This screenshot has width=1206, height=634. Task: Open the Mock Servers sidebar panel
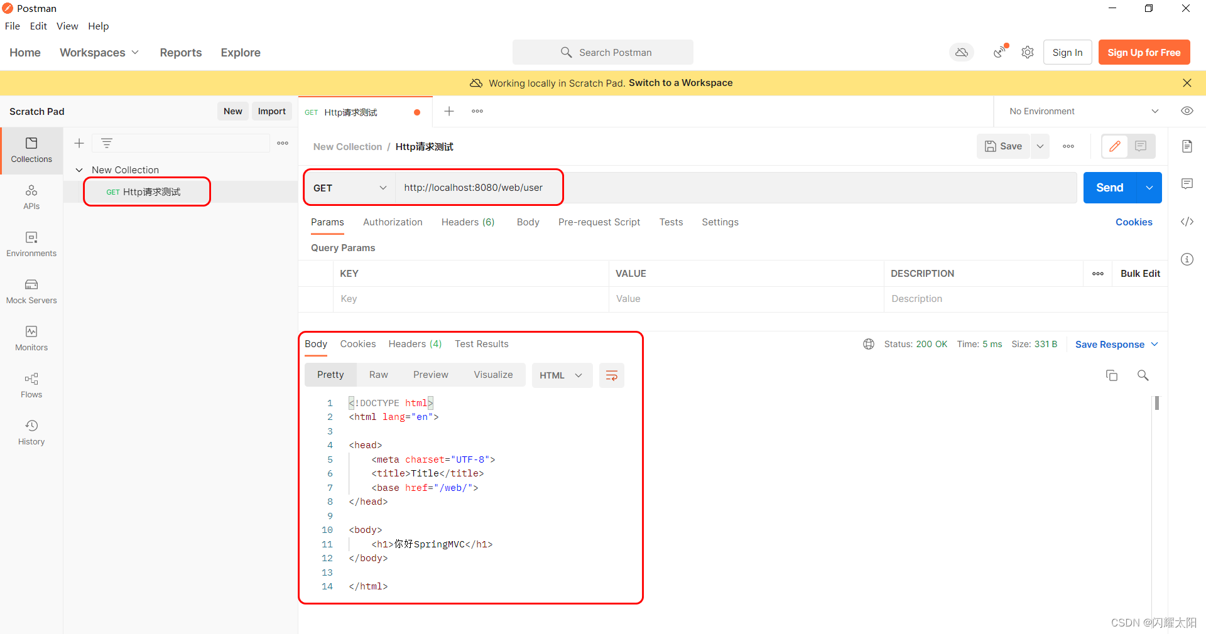[x=31, y=291]
